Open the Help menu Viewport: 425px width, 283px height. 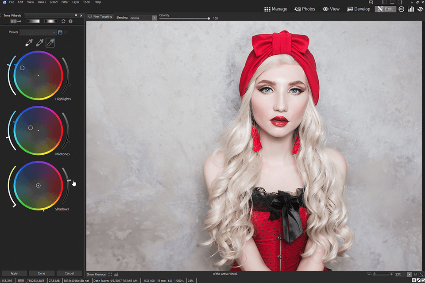pyautogui.click(x=97, y=2)
